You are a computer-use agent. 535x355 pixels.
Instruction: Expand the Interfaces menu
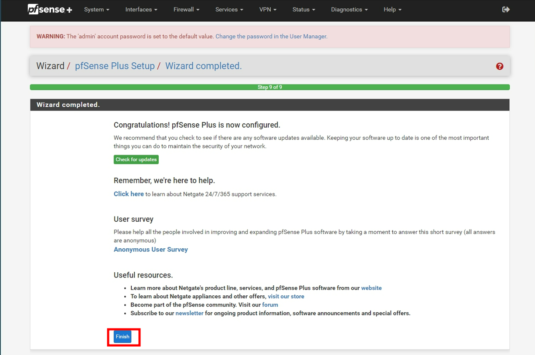pos(141,9)
